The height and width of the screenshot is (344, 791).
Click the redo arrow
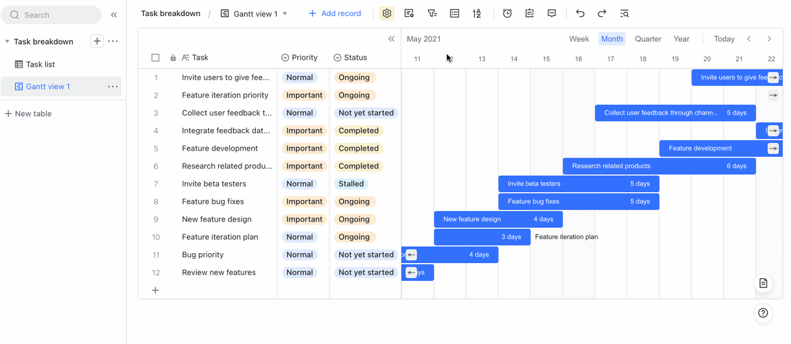click(602, 14)
